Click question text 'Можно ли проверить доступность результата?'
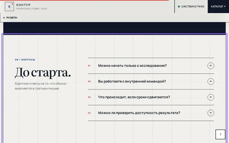 pos(139,113)
